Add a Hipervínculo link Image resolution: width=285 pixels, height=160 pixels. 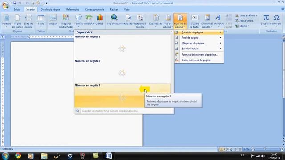[114, 20]
